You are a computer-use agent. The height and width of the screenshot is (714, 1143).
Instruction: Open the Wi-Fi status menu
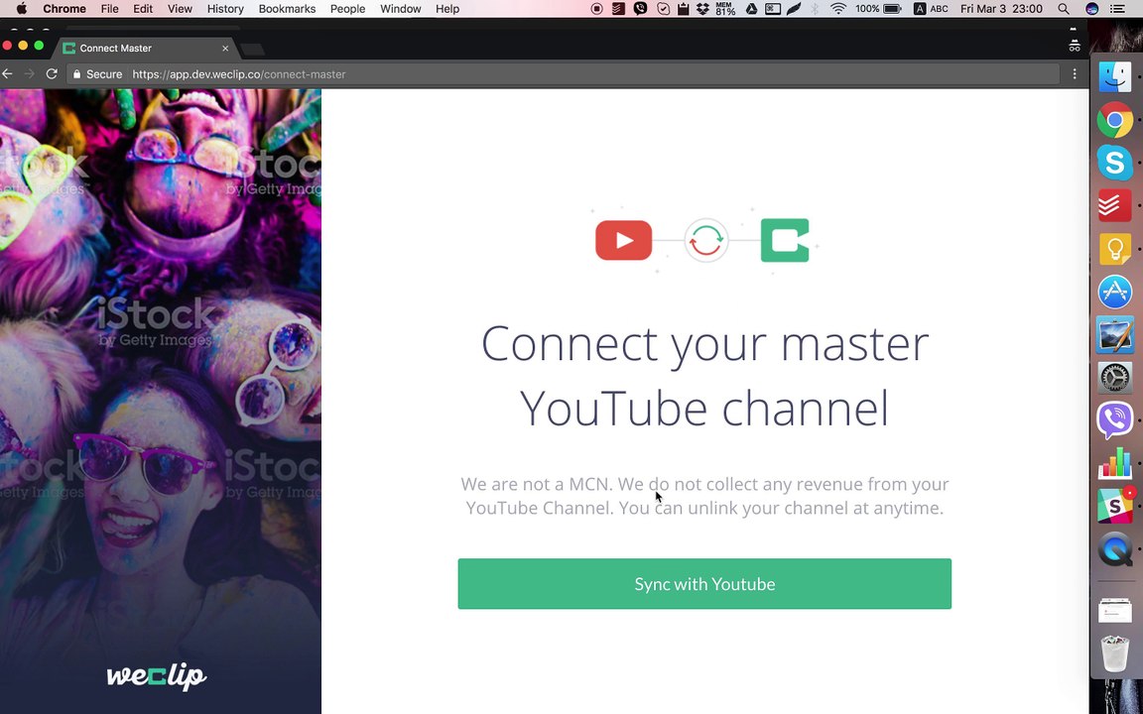(838, 9)
